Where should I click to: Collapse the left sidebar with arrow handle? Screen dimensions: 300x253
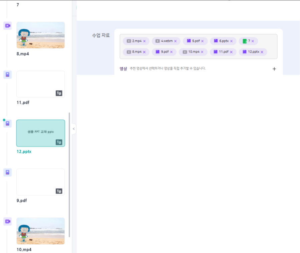coord(74,129)
